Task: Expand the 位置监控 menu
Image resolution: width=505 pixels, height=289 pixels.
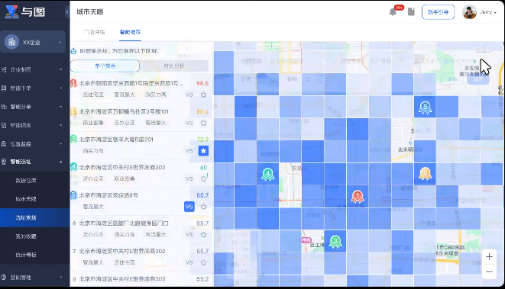Action: coord(61,143)
